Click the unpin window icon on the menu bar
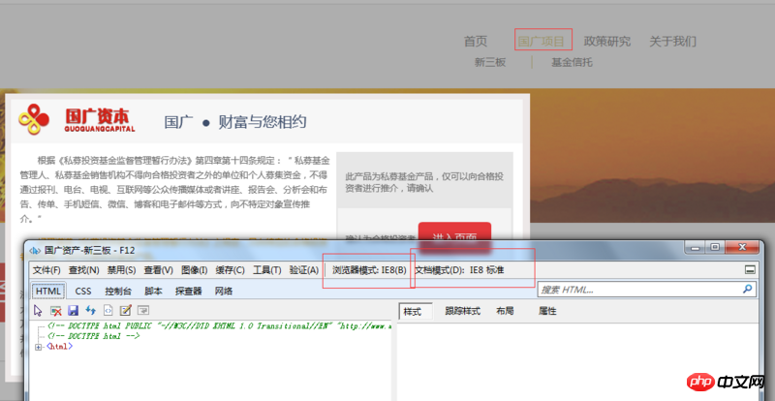This screenshot has width=775, height=401. tap(750, 270)
